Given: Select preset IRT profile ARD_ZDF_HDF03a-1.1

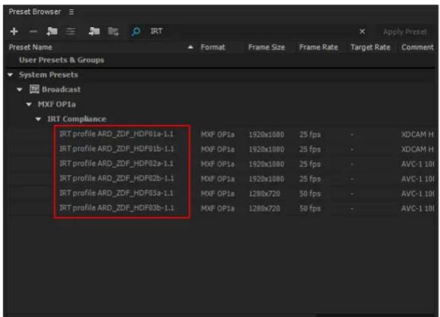Looking at the screenshot, I should pos(116,194).
